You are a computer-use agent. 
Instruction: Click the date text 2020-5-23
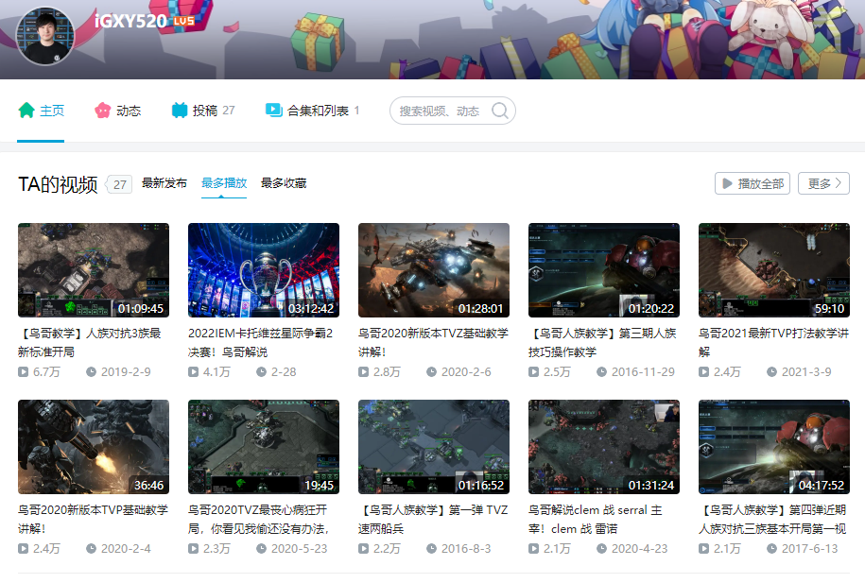[299, 548]
